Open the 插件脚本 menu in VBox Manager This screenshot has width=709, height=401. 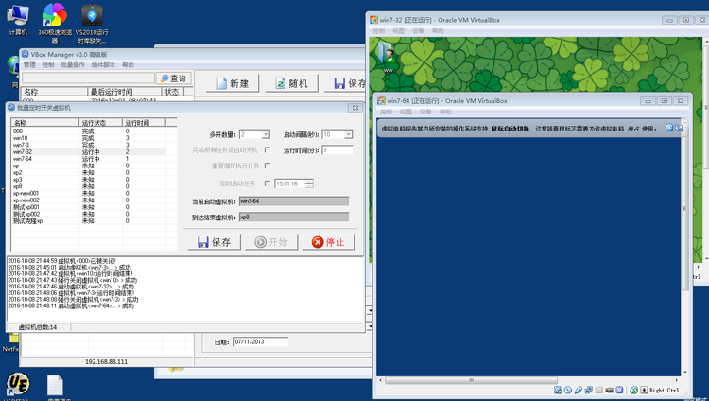[103, 65]
